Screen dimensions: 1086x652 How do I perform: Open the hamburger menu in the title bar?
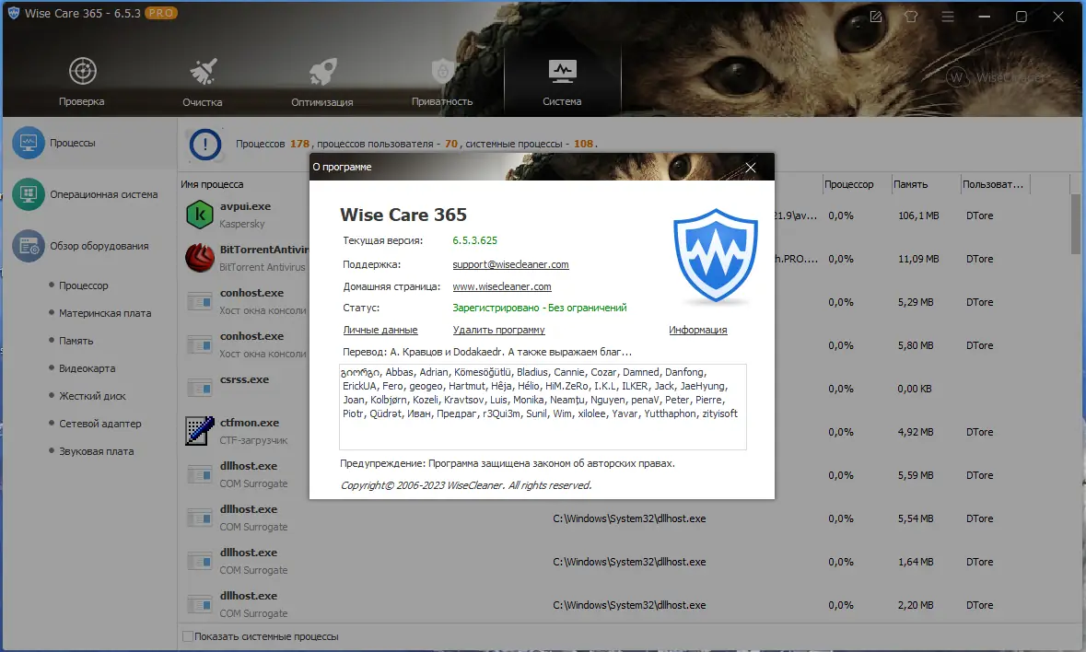point(947,16)
